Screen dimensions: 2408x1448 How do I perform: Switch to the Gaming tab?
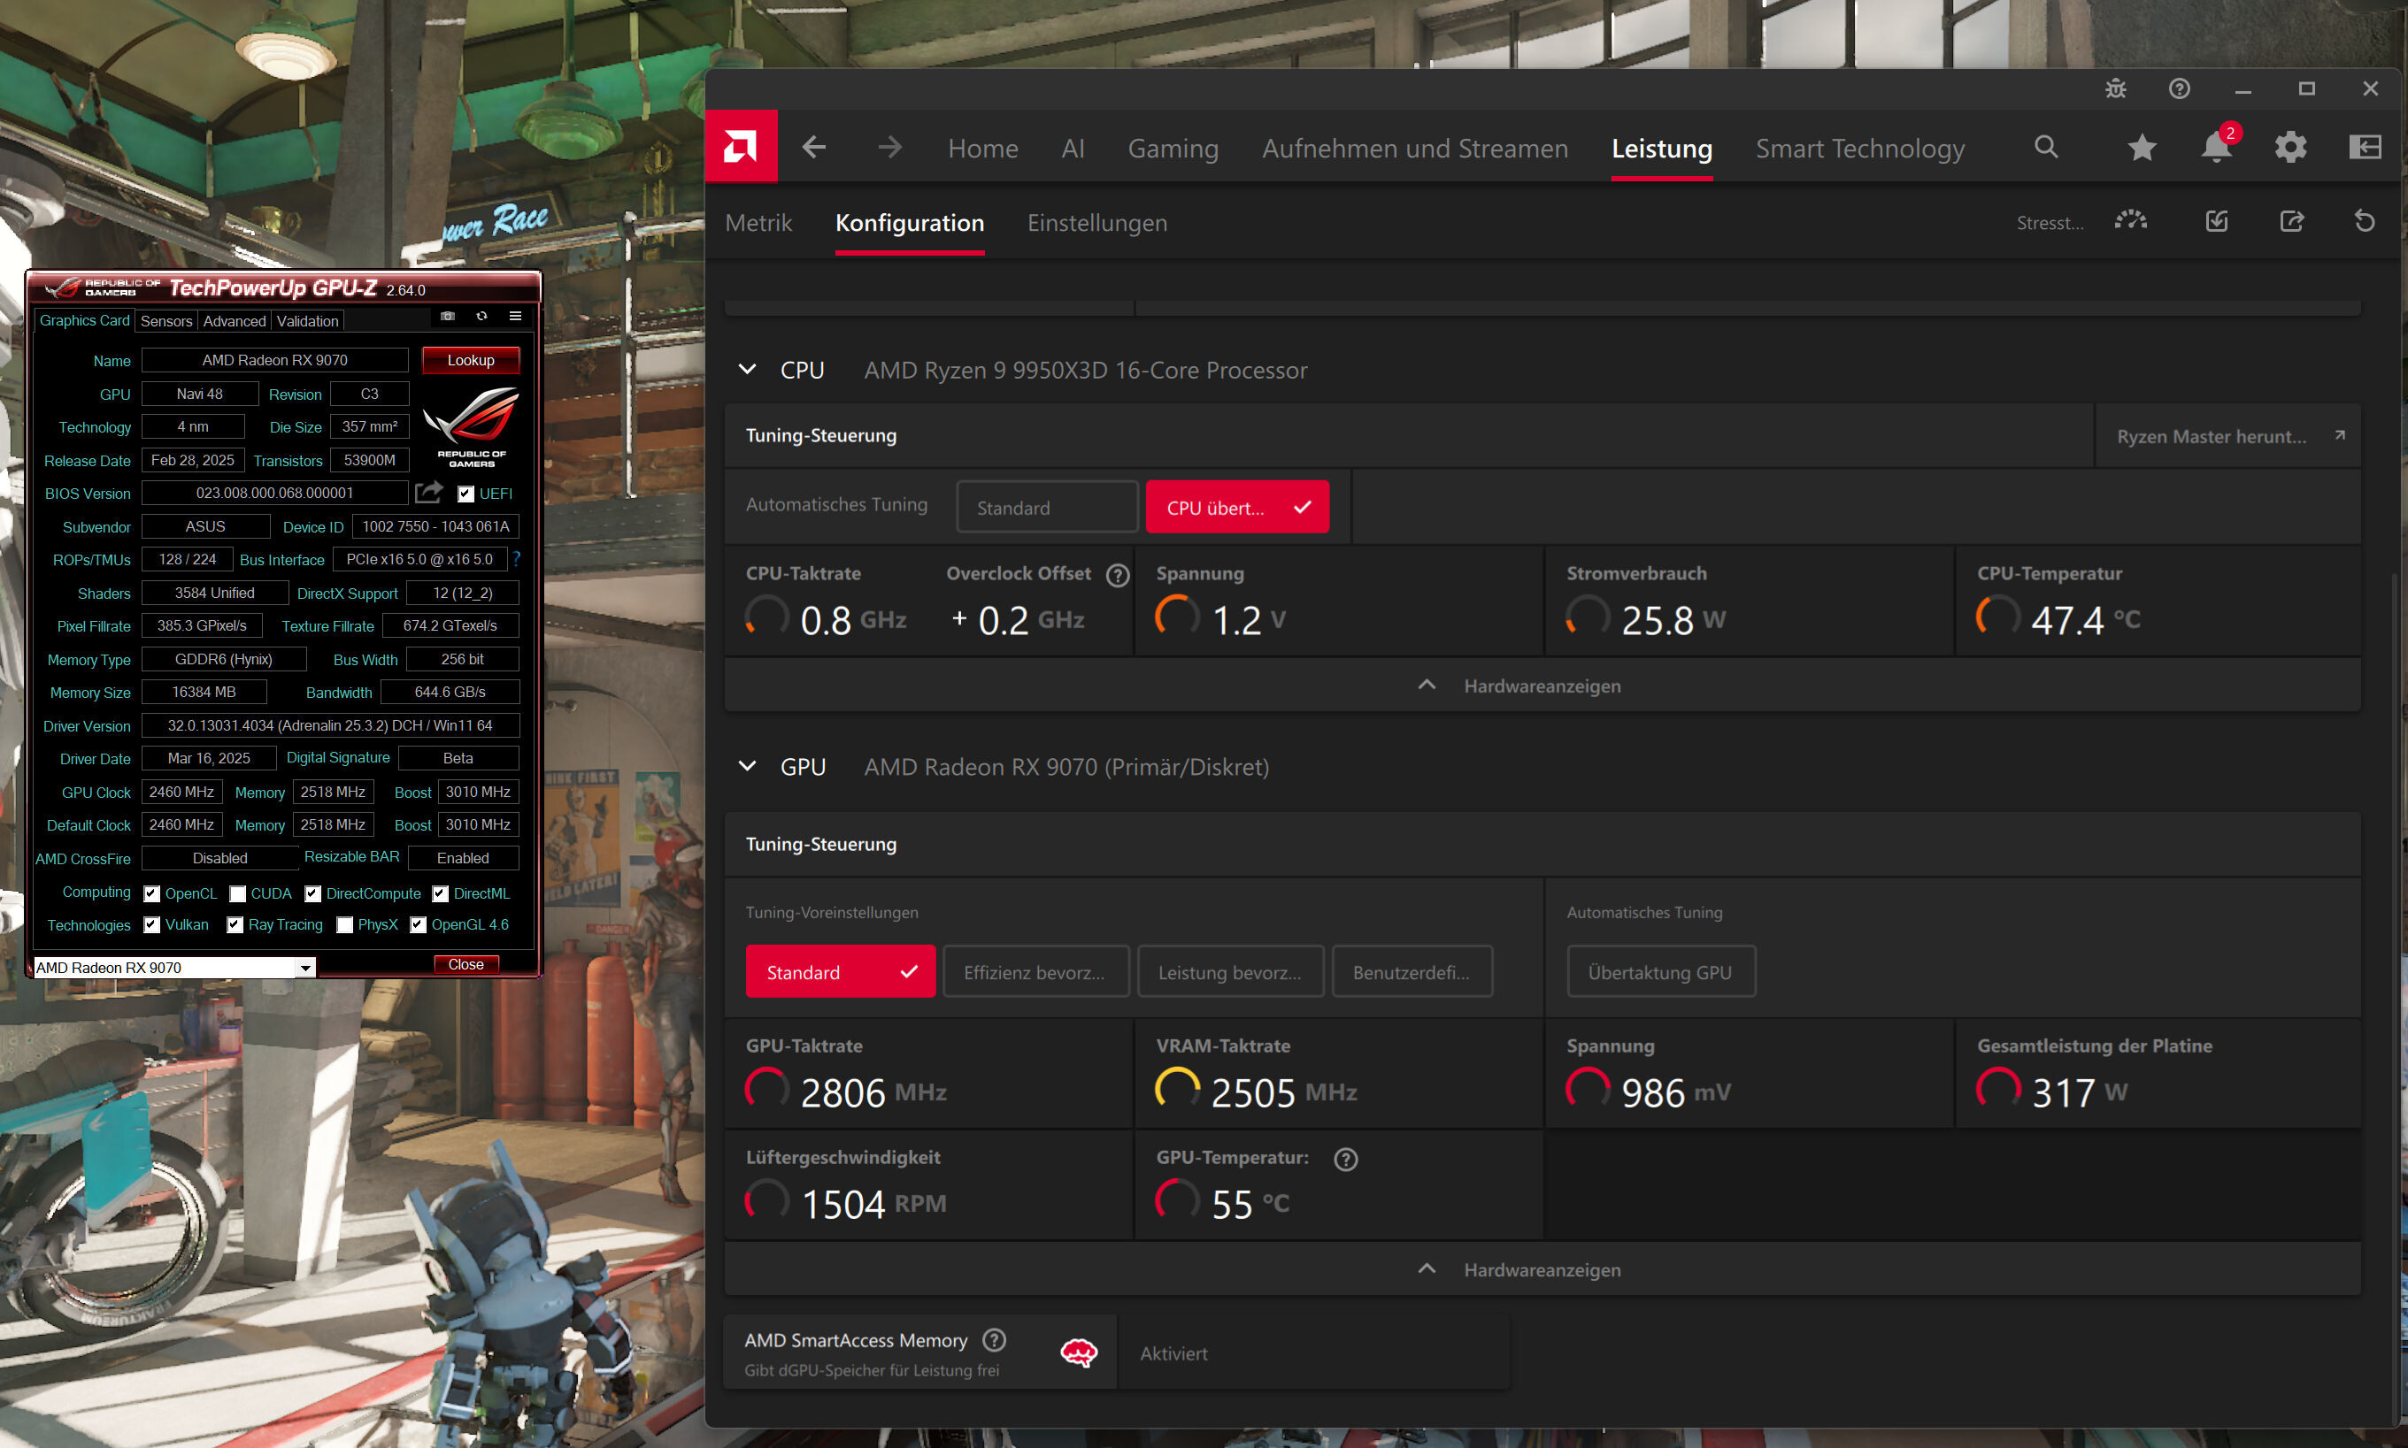(x=1173, y=149)
